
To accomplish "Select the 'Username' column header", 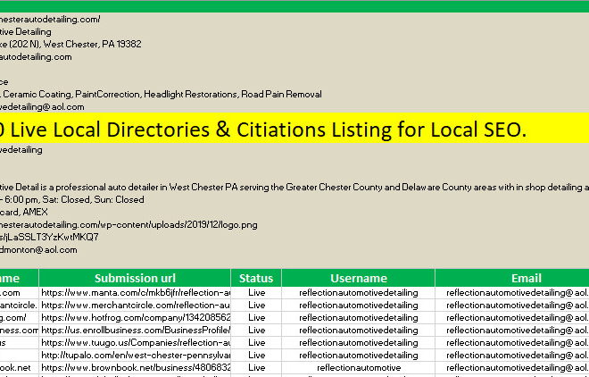I will point(359,278).
